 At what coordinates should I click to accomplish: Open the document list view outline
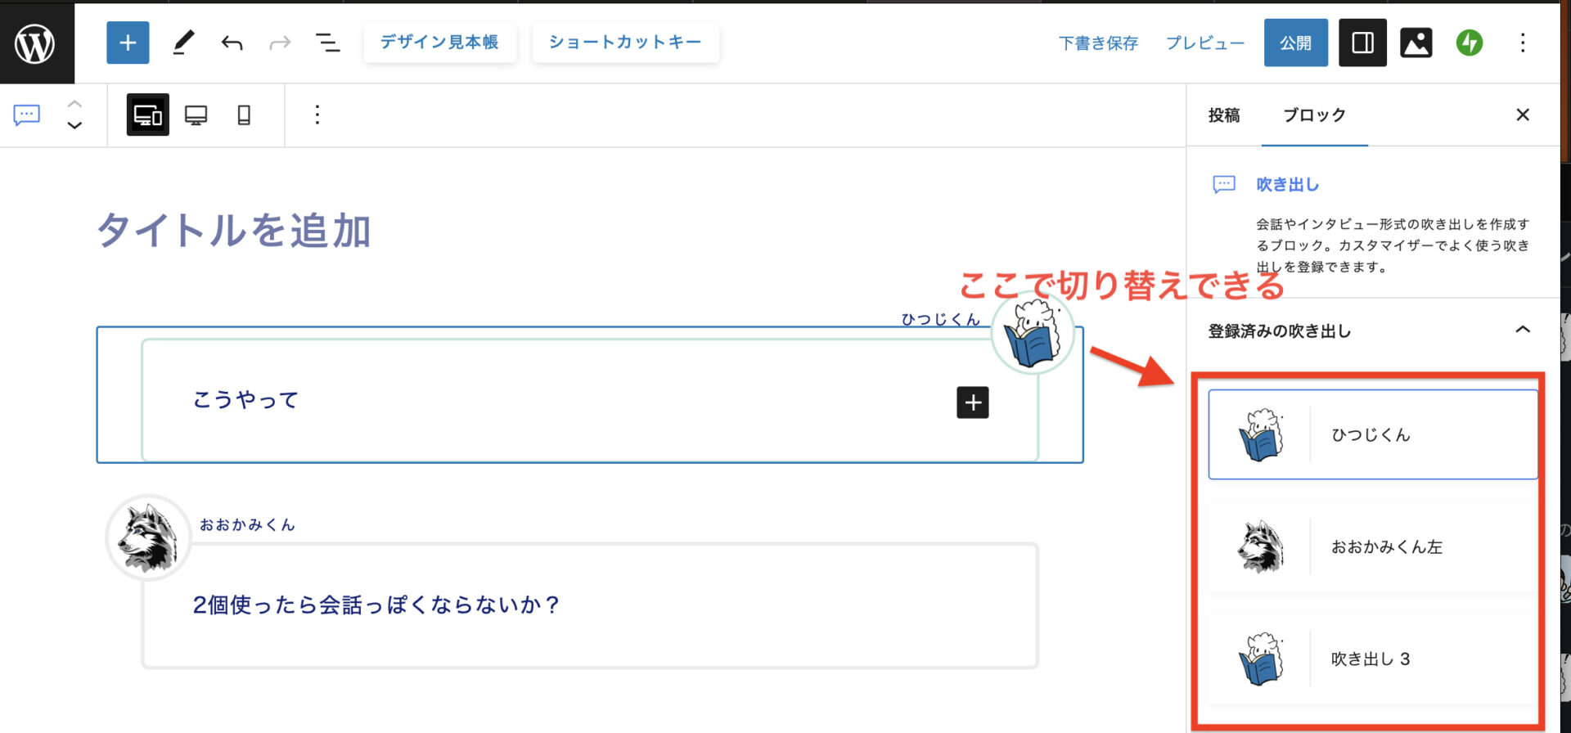pyautogui.click(x=328, y=43)
